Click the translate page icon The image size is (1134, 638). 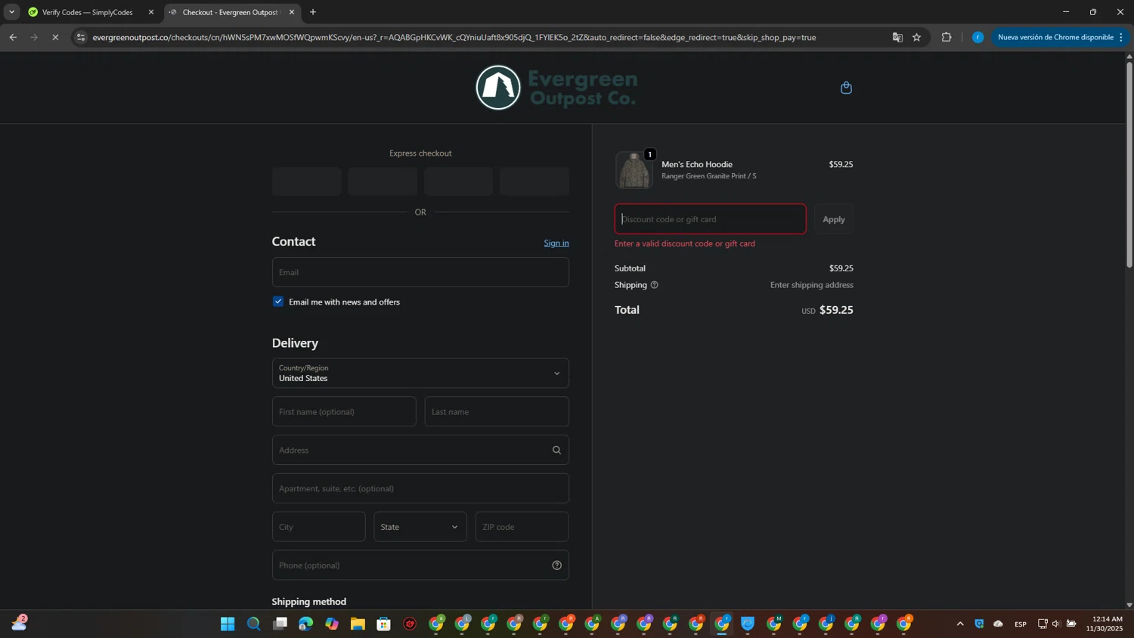click(x=897, y=37)
